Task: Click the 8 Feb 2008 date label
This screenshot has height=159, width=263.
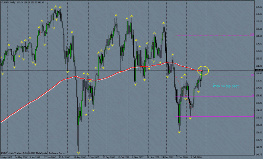Action: coord(196,157)
